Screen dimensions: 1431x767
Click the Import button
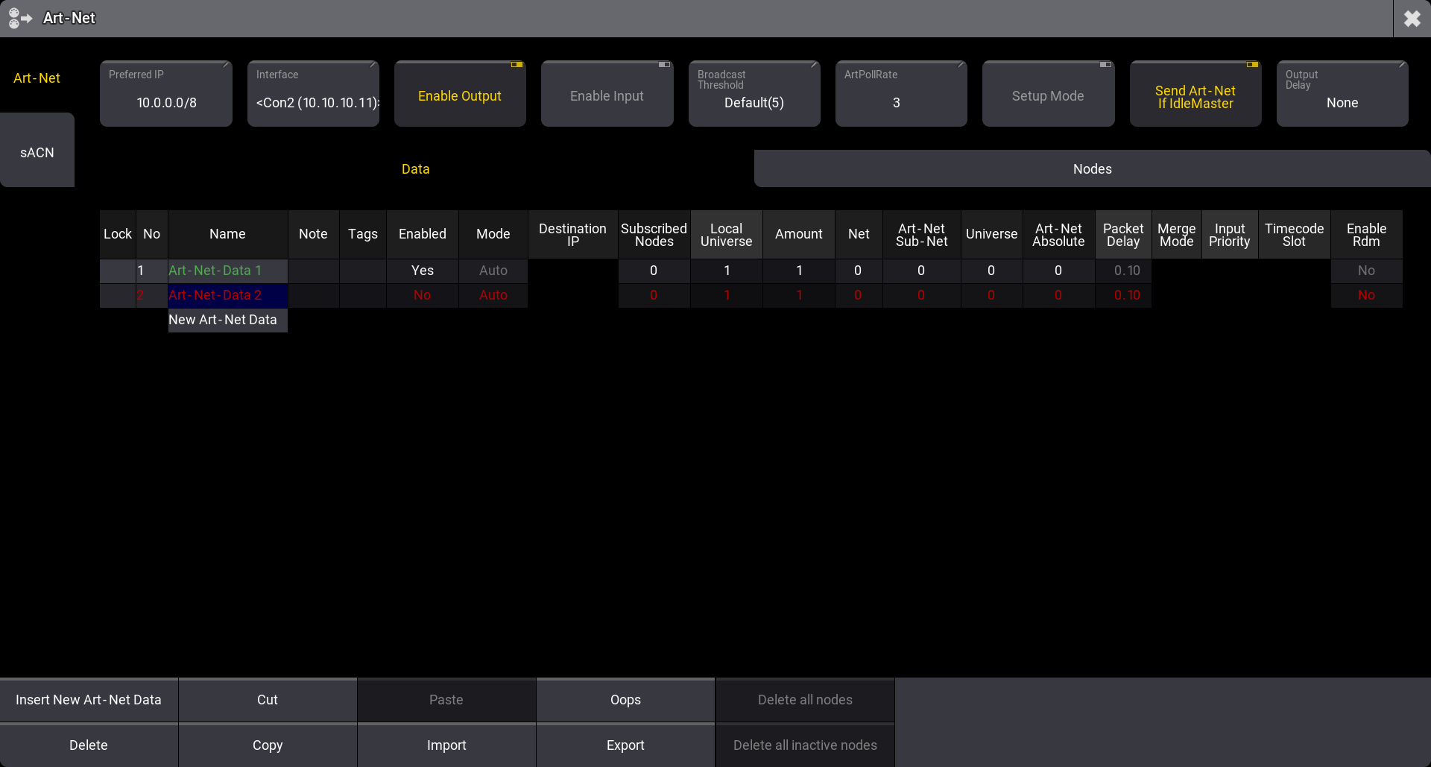[446, 745]
